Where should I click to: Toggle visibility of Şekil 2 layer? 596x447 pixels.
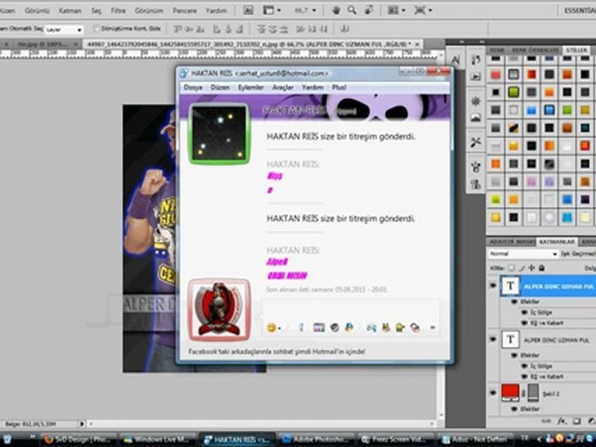pos(493,392)
